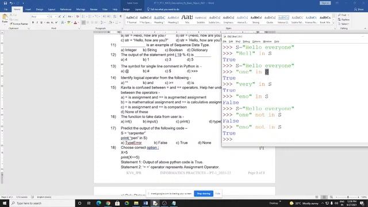Apply text highlight color
This screenshot has height=207, width=368.
(x=69, y=22)
